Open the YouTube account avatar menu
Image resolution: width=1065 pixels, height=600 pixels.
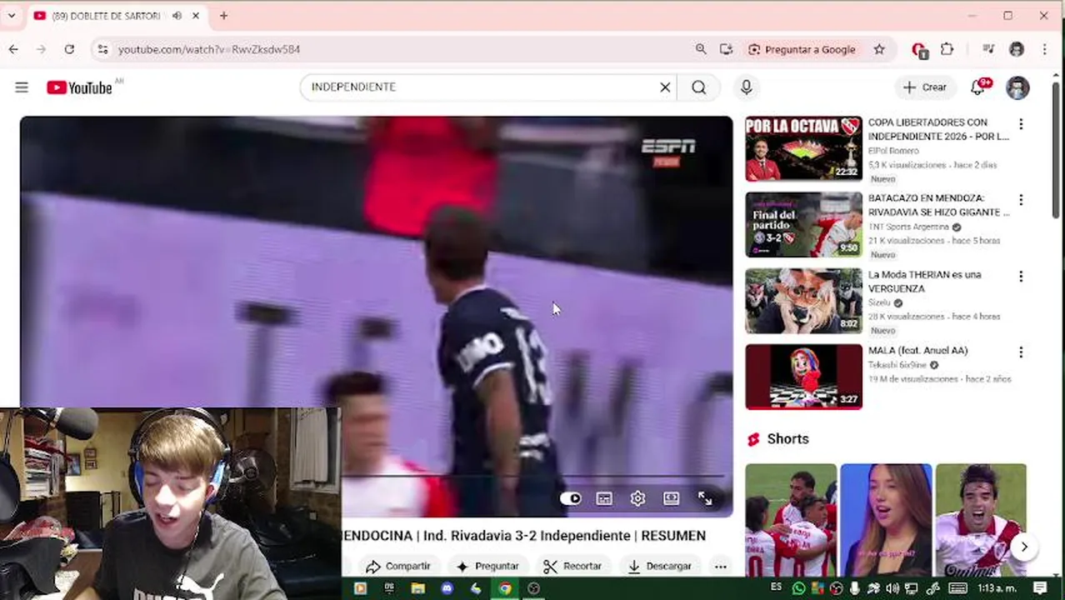[x=1017, y=87]
